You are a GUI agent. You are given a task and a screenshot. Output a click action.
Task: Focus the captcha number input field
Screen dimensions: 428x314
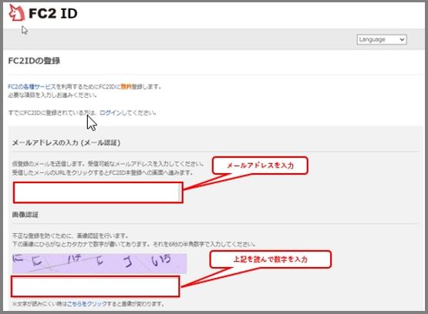96,286
